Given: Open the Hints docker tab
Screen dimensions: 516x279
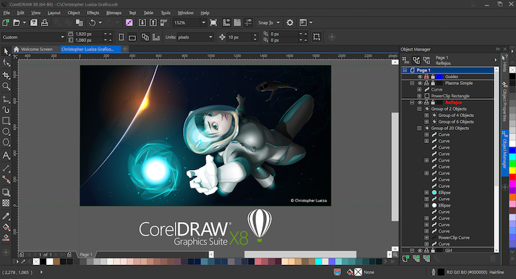Looking at the screenshot, I should coord(504,64).
